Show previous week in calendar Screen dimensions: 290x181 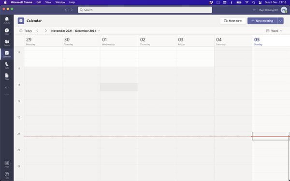point(38,31)
